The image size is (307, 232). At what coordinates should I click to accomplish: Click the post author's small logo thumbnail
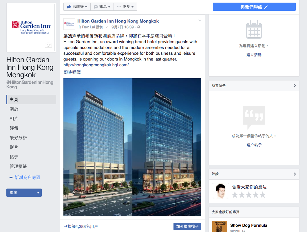point(69,24)
